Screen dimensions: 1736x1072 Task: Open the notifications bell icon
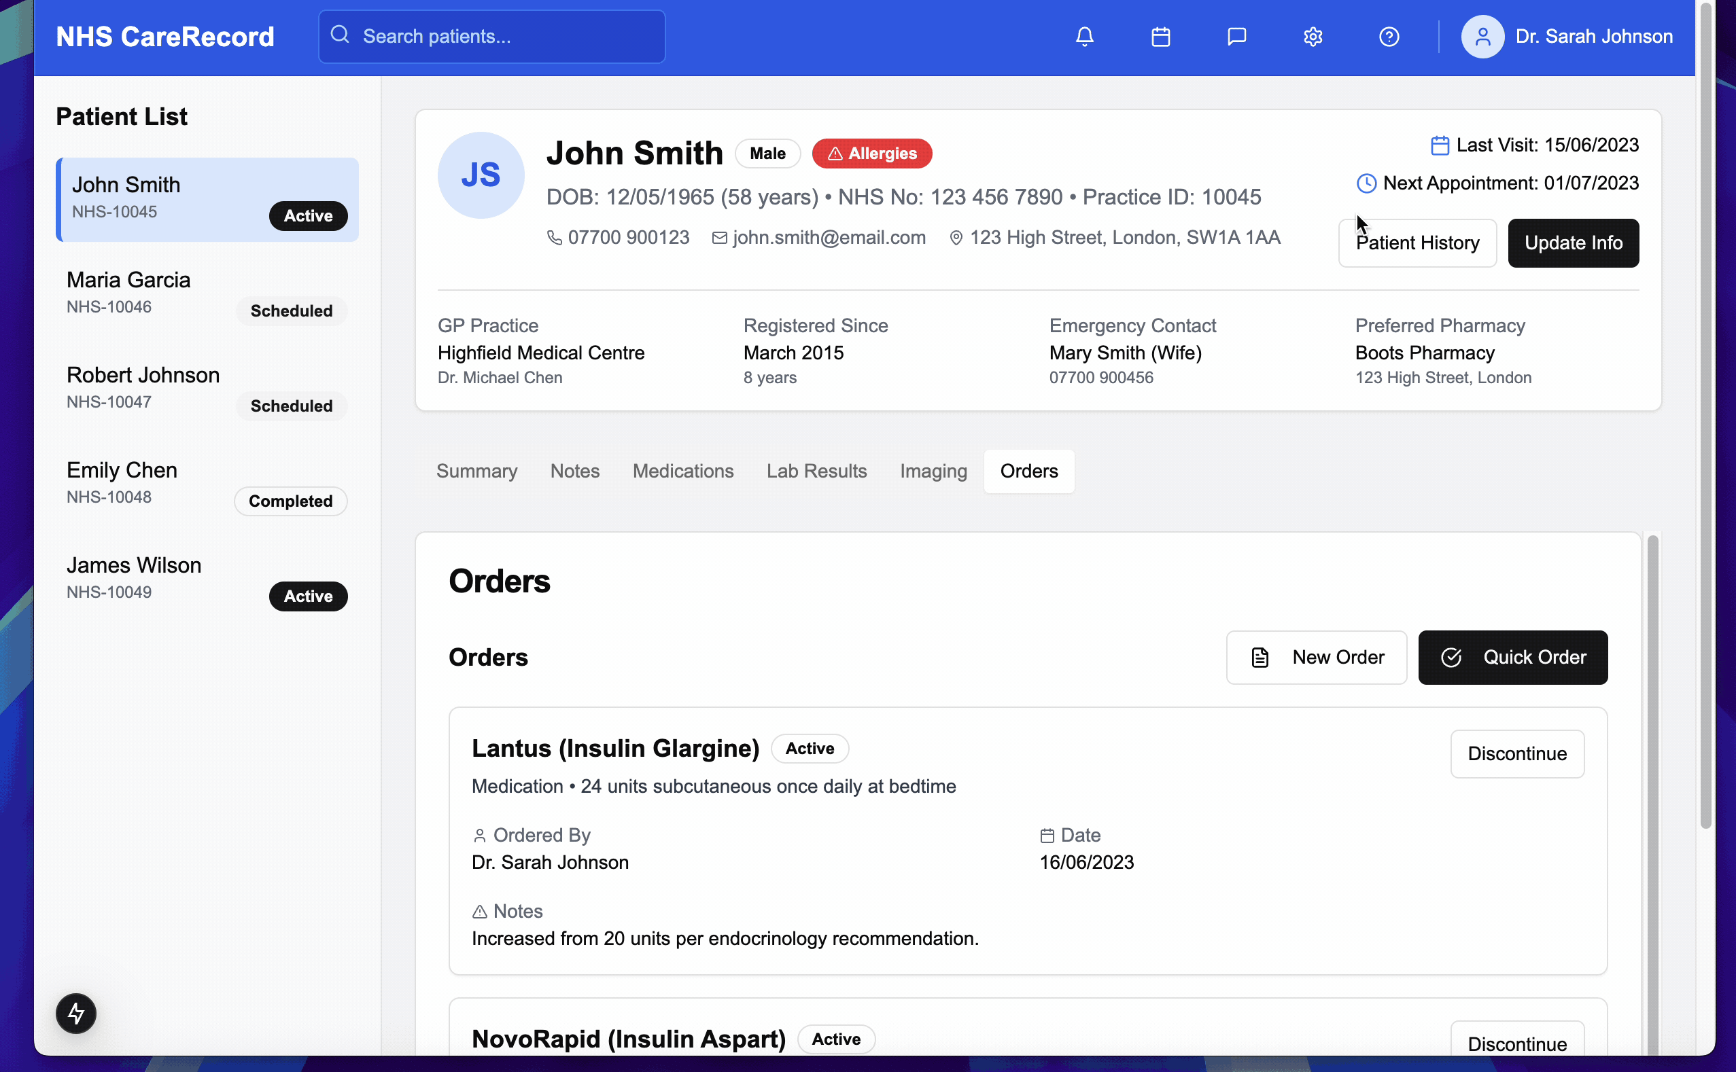1084,36
